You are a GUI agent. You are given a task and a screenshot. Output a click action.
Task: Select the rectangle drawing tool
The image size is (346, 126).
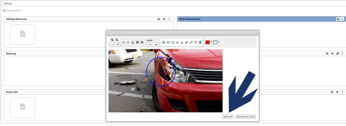pyautogui.click(x=168, y=42)
